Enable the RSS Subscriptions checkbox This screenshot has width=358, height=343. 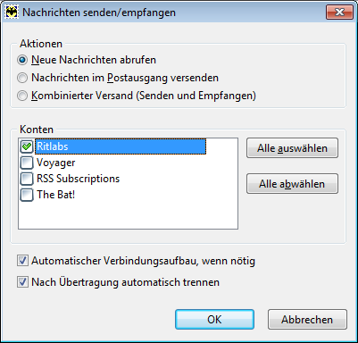27,179
